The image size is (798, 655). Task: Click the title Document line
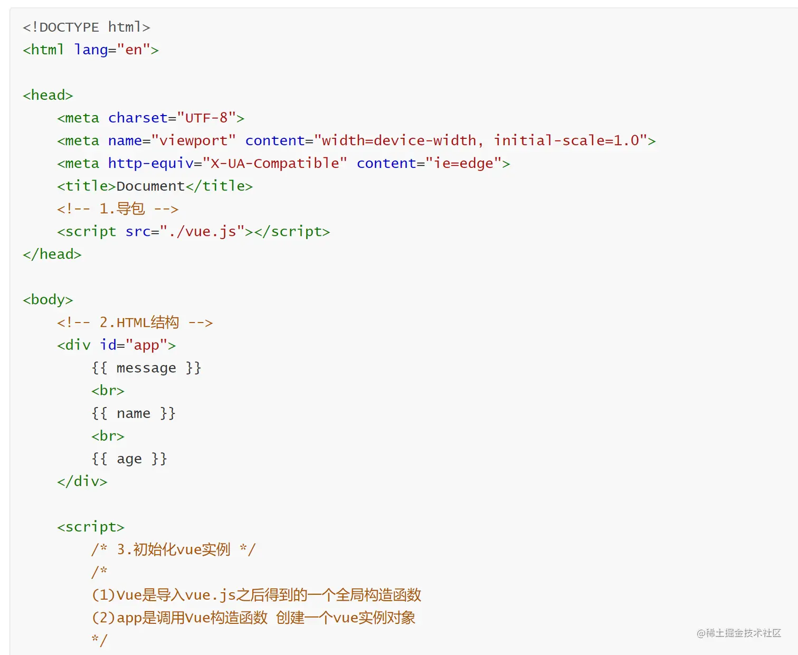point(155,186)
